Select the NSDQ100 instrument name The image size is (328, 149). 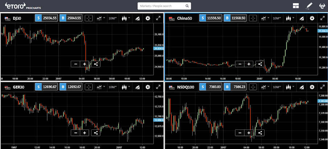185,87
